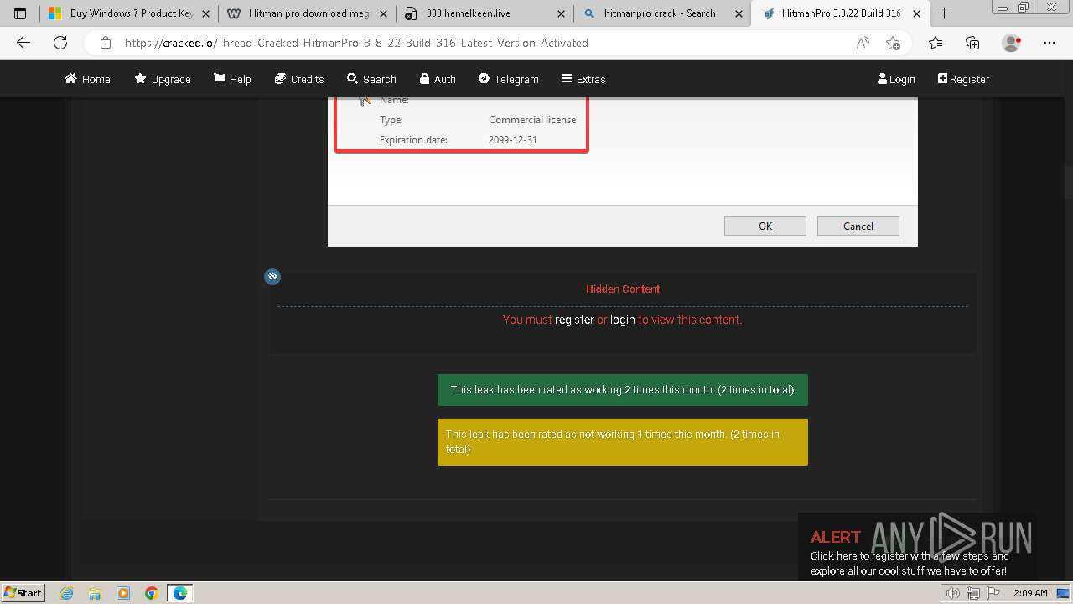Image resolution: width=1073 pixels, height=604 pixels.
Task: Click the green rated as working notice
Action: coord(623,389)
